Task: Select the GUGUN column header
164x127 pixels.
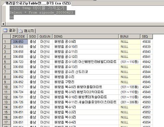Action: pos(45,37)
